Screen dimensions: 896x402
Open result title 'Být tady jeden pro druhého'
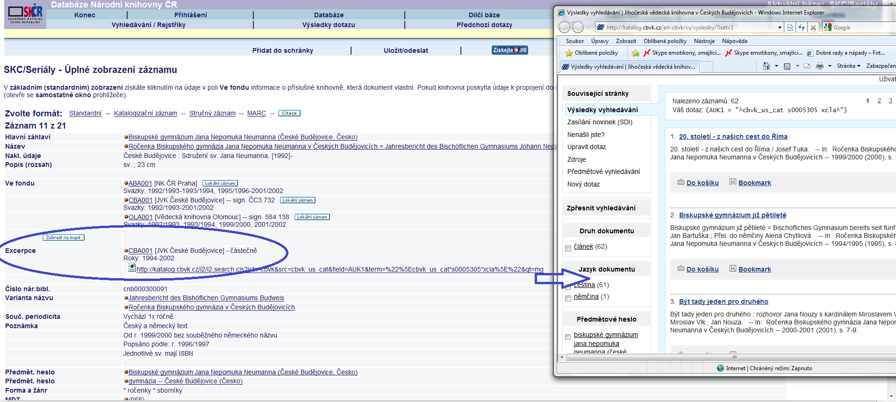pos(724,301)
